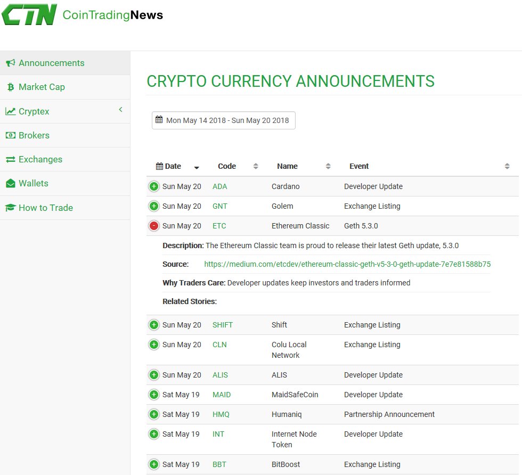The height and width of the screenshot is (475, 522).
Task: Click the bitcoin icon beside Market Cap
Action: [x=11, y=87]
